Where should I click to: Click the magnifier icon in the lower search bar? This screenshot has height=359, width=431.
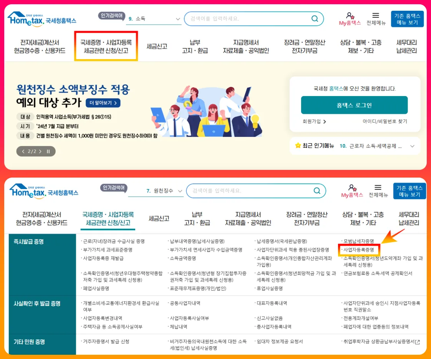click(317, 190)
